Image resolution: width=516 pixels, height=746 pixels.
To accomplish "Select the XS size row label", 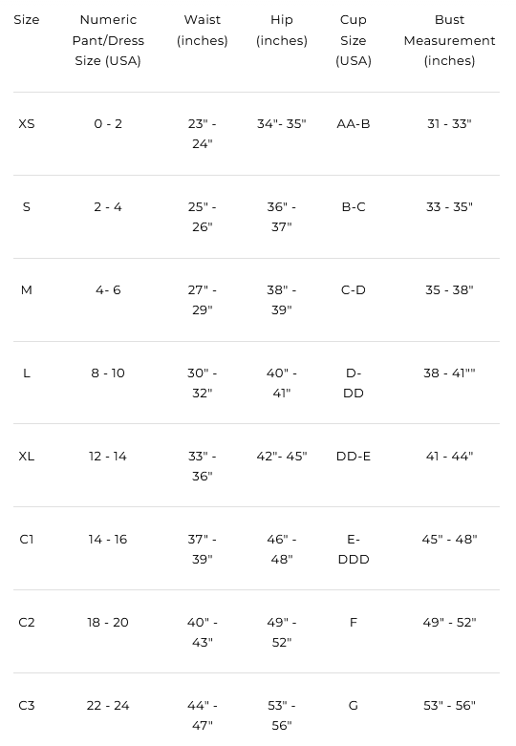I will [x=26, y=124].
